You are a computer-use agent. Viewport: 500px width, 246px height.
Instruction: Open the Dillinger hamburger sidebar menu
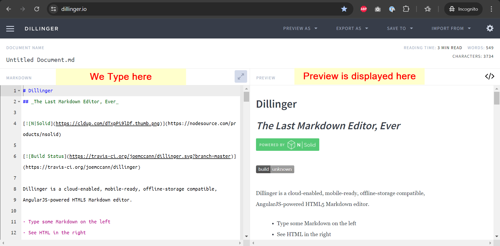[x=10, y=29]
